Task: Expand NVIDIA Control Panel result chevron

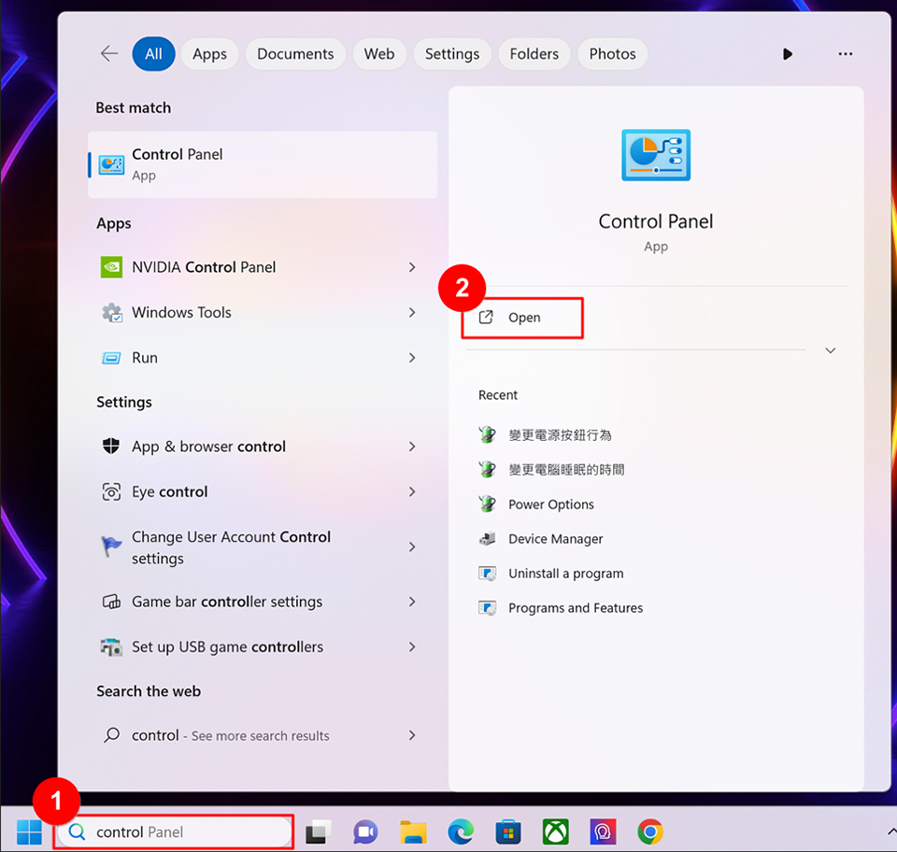Action: click(x=412, y=267)
